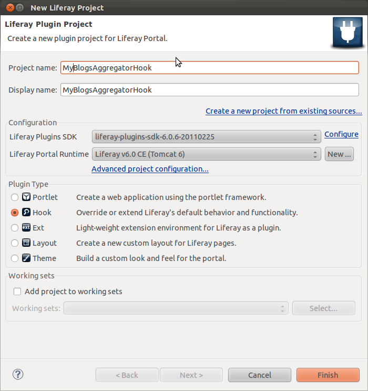
Task: Click the Theme plugin type icon
Action: (x=27, y=258)
